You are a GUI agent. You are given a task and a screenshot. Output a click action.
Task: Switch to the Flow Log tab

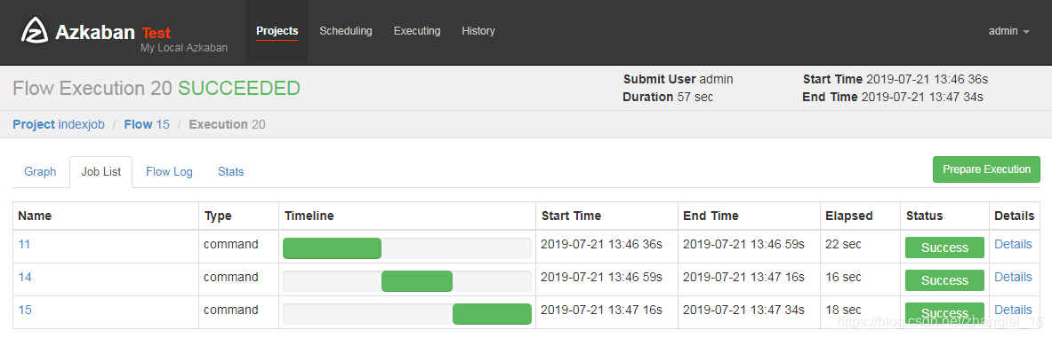click(169, 172)
